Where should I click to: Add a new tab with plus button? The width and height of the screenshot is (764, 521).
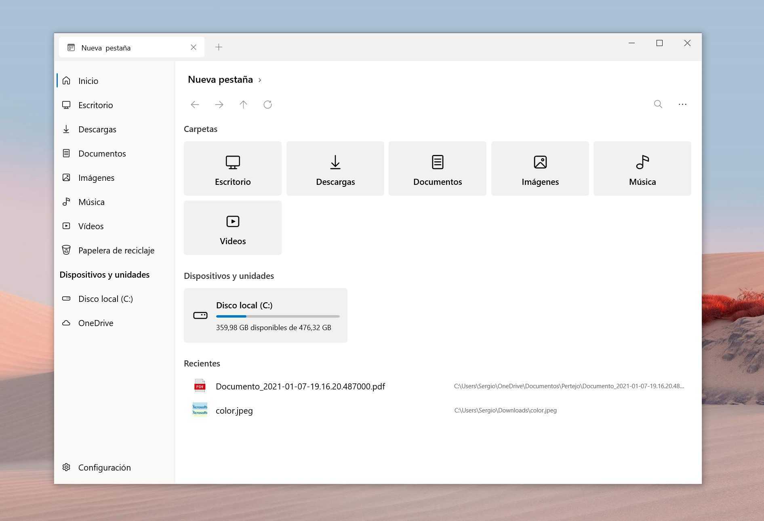(219, 47)
